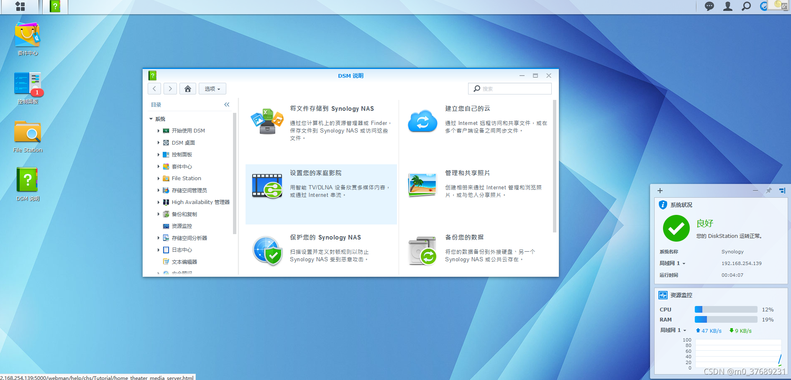Click the DSM Help search field
791x380 pixels.
[x=509, y=89]
